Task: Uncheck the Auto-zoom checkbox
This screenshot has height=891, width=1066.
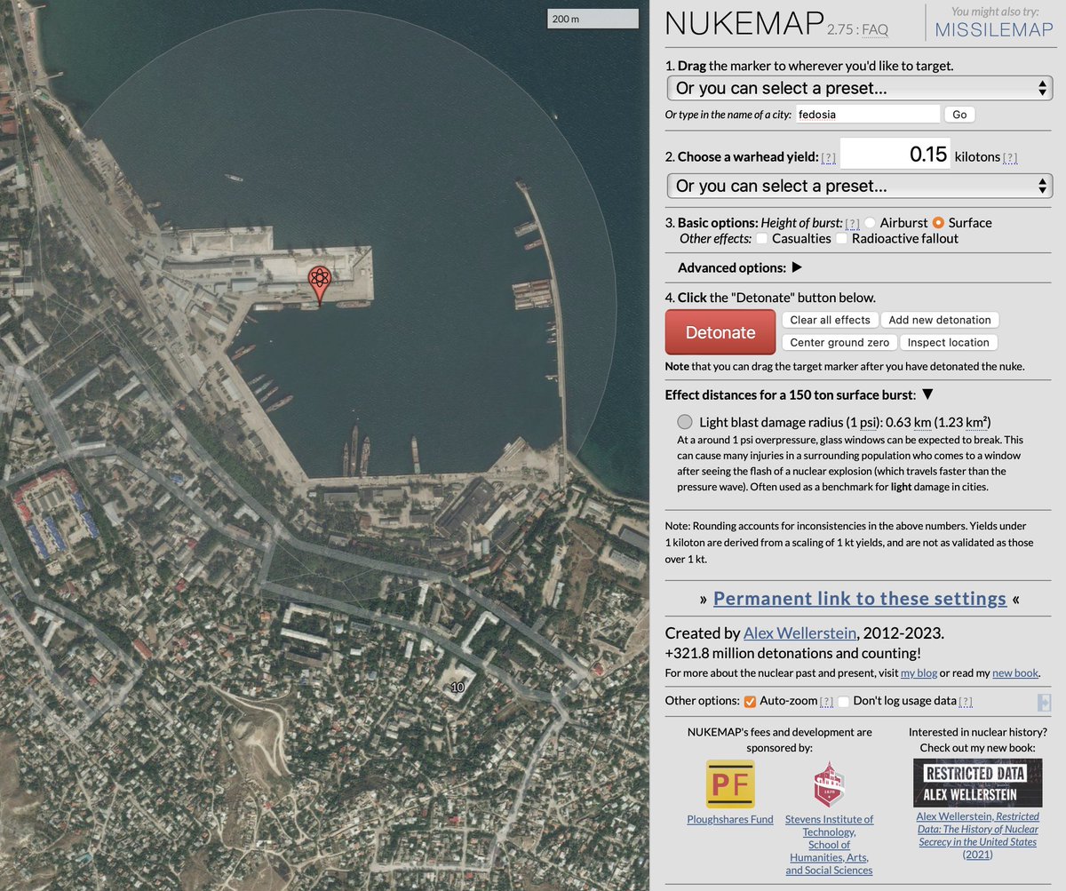Action: tap(750, 701)
